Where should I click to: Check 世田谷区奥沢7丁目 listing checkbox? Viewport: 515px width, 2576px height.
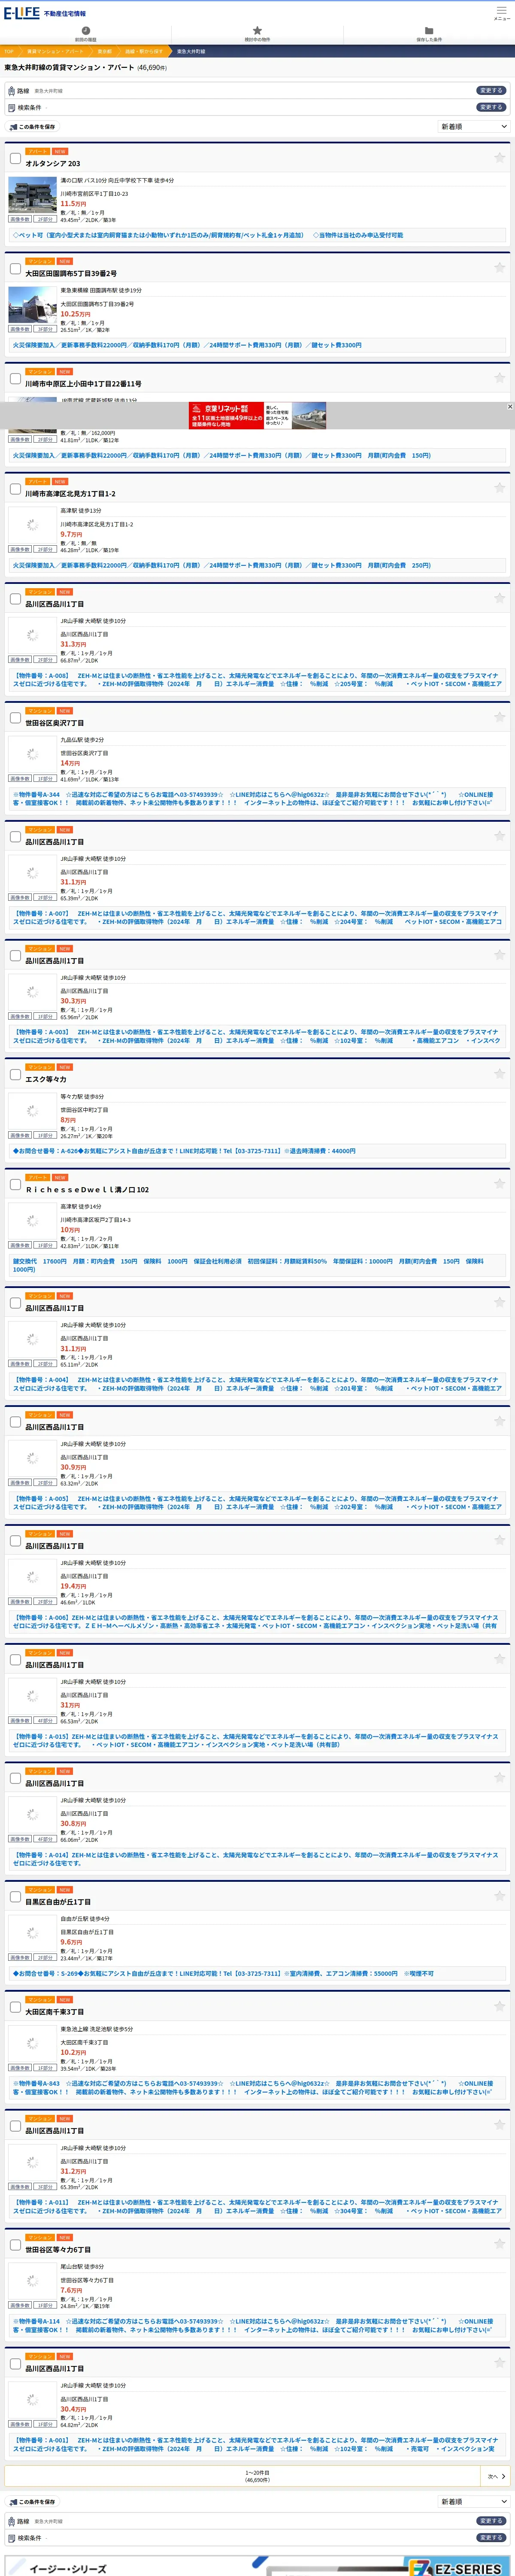[15, 718]
